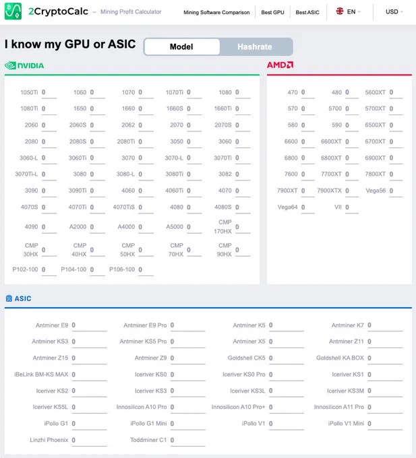Switch to the Model tab
The image size is (416, 458).
coord(181,46)
